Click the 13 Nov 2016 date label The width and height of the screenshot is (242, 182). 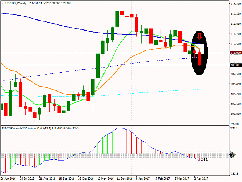[105, 179]
